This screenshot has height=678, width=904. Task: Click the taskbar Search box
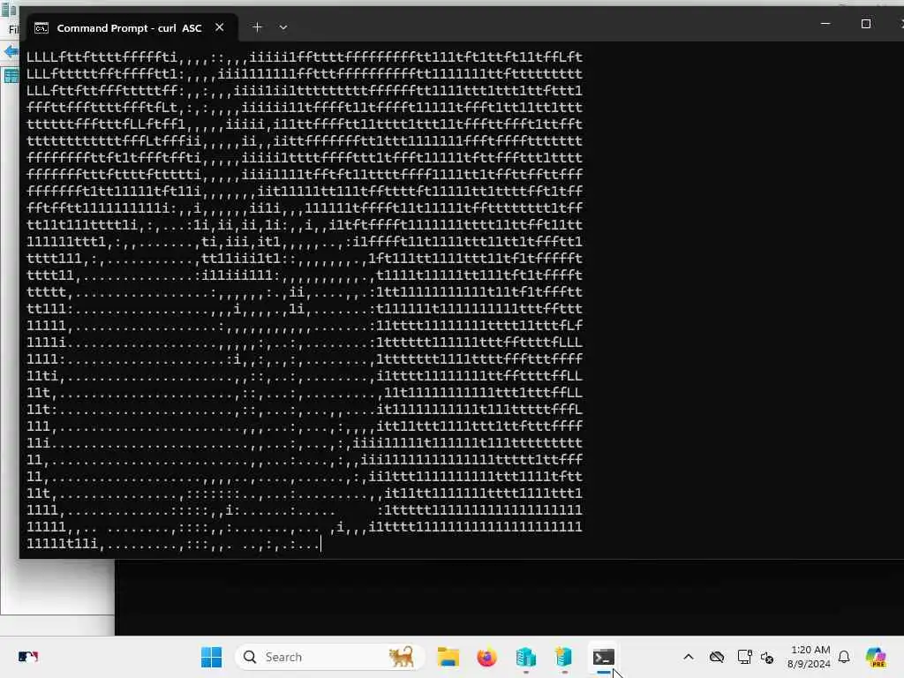(330, 657)
